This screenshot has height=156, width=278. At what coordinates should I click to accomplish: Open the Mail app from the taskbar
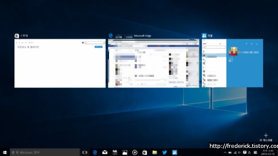click(x=105, y=153)
